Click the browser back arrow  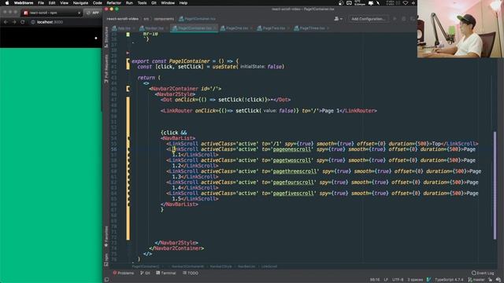[x=6, y=22]
